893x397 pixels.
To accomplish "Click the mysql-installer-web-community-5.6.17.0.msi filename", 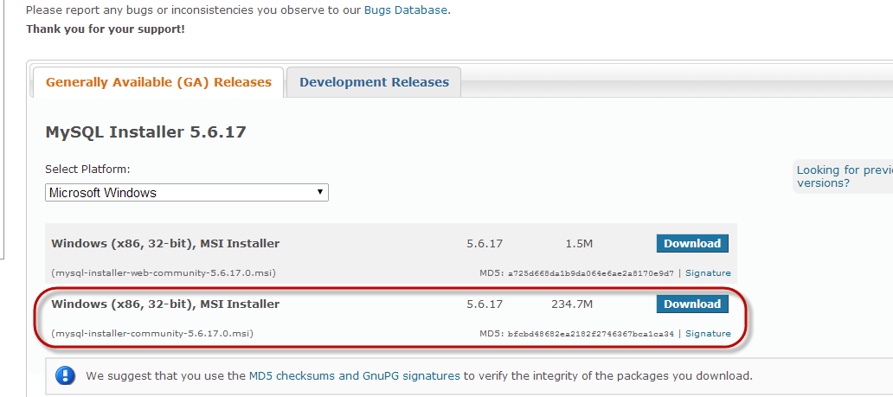I will [x=164, y=273].
